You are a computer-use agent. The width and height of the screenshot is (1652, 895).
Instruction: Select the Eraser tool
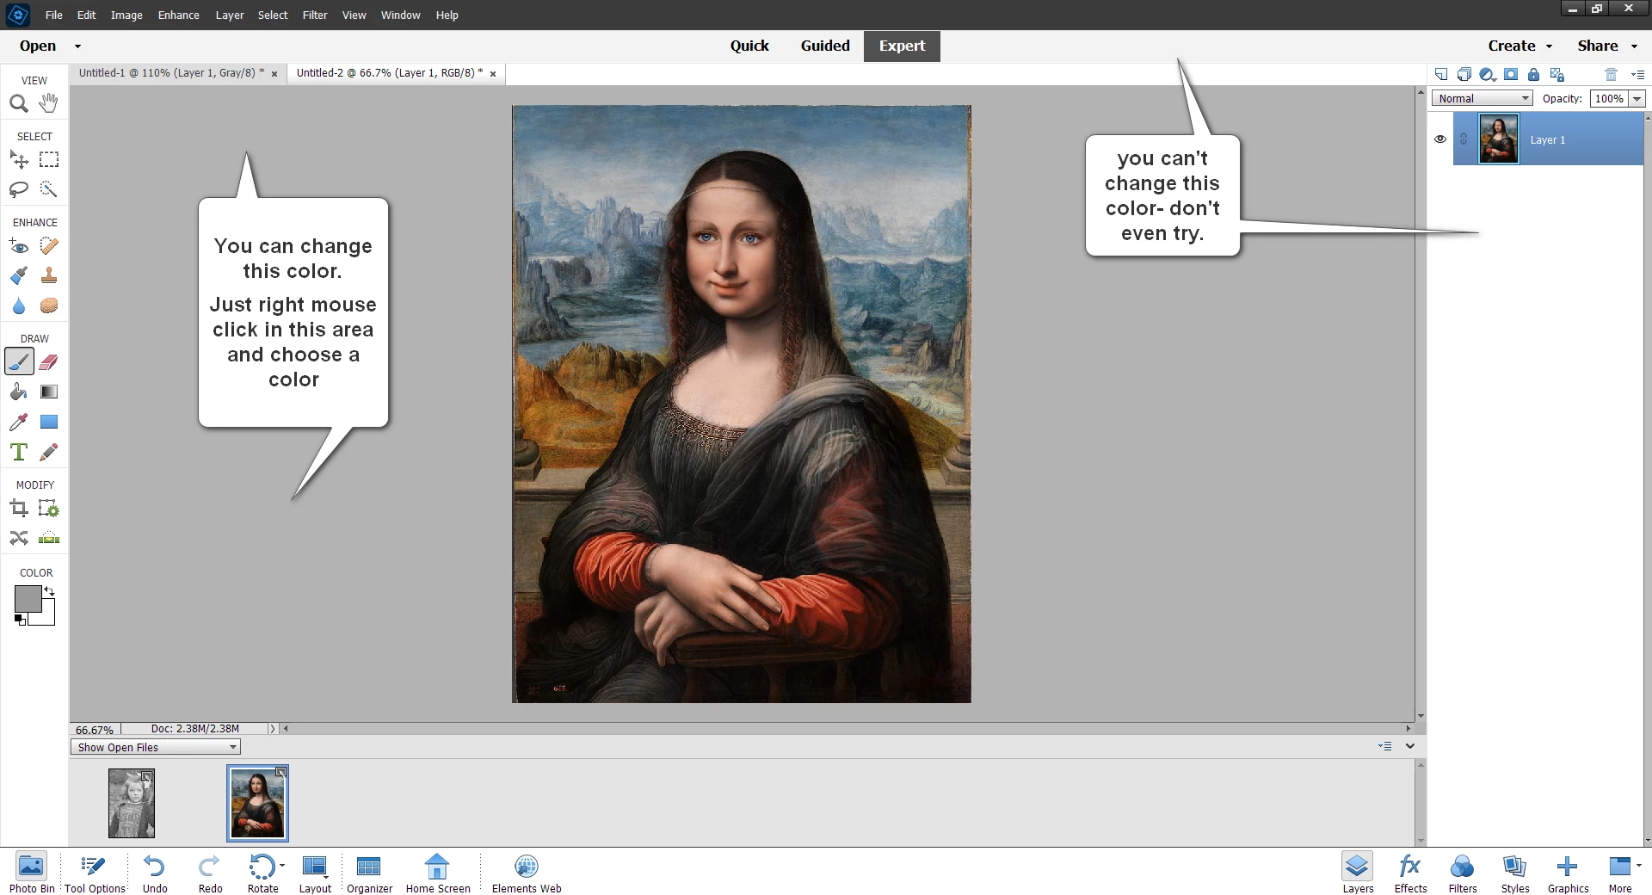click(49, 362)
